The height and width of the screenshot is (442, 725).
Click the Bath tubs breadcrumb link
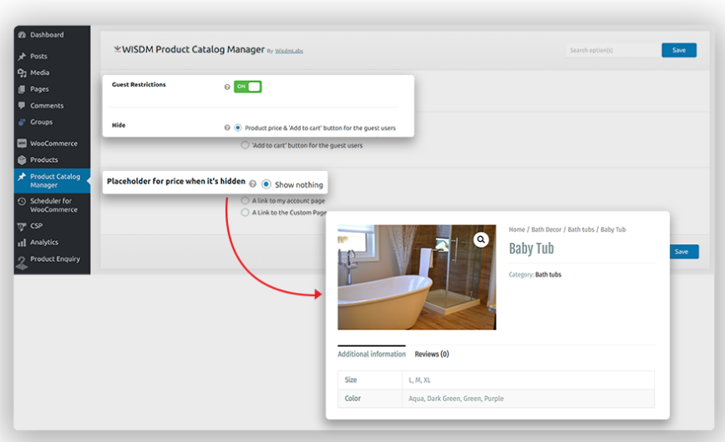click(581, 229)
